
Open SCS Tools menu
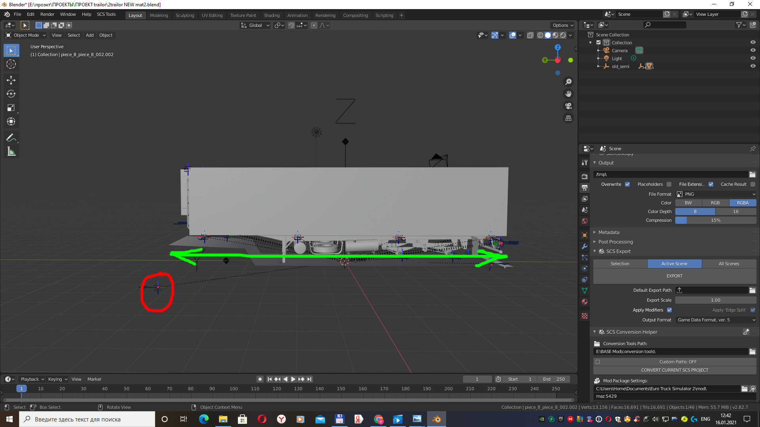[106, 14]
